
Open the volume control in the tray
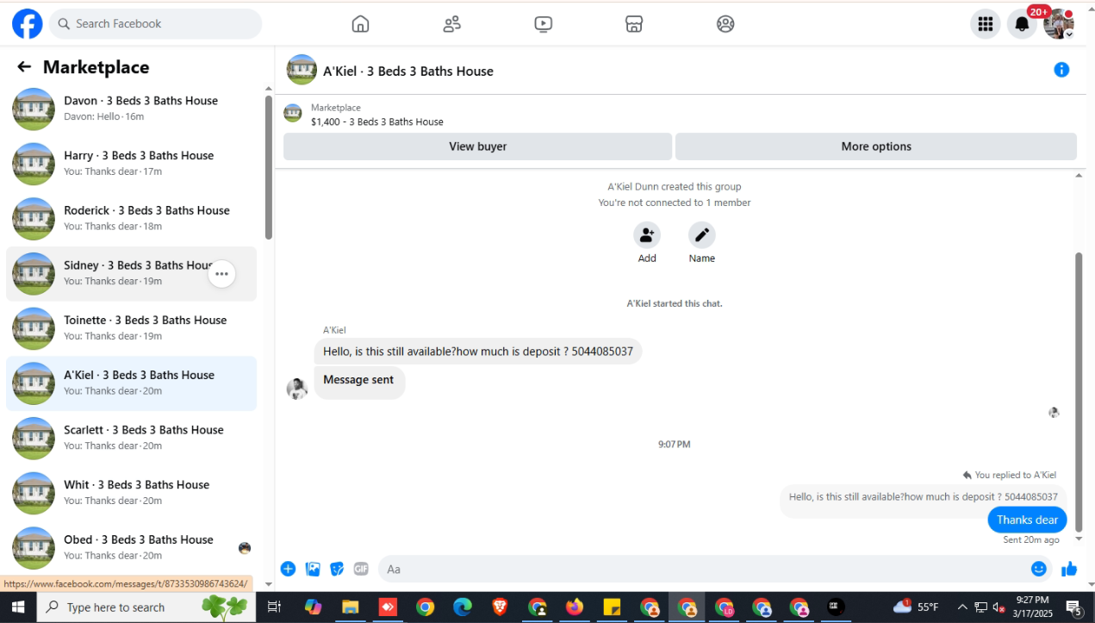[999, 607]
